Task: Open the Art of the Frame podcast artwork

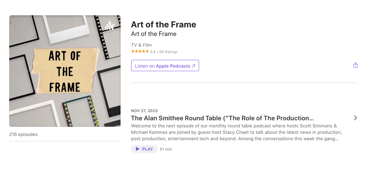Action: 65,71
